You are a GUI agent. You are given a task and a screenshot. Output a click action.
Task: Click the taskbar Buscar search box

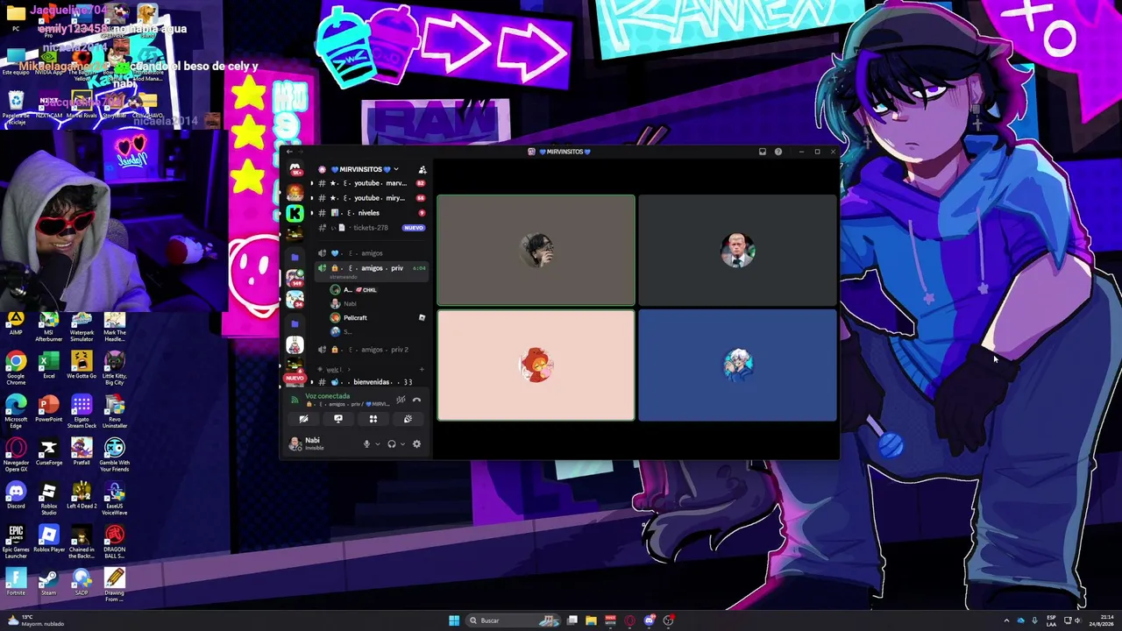tap(513, 620)
